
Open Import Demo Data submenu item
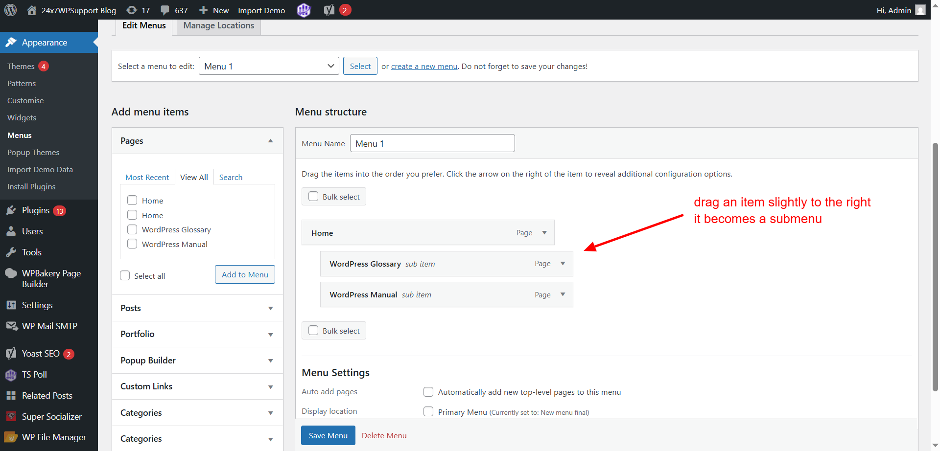40,170
